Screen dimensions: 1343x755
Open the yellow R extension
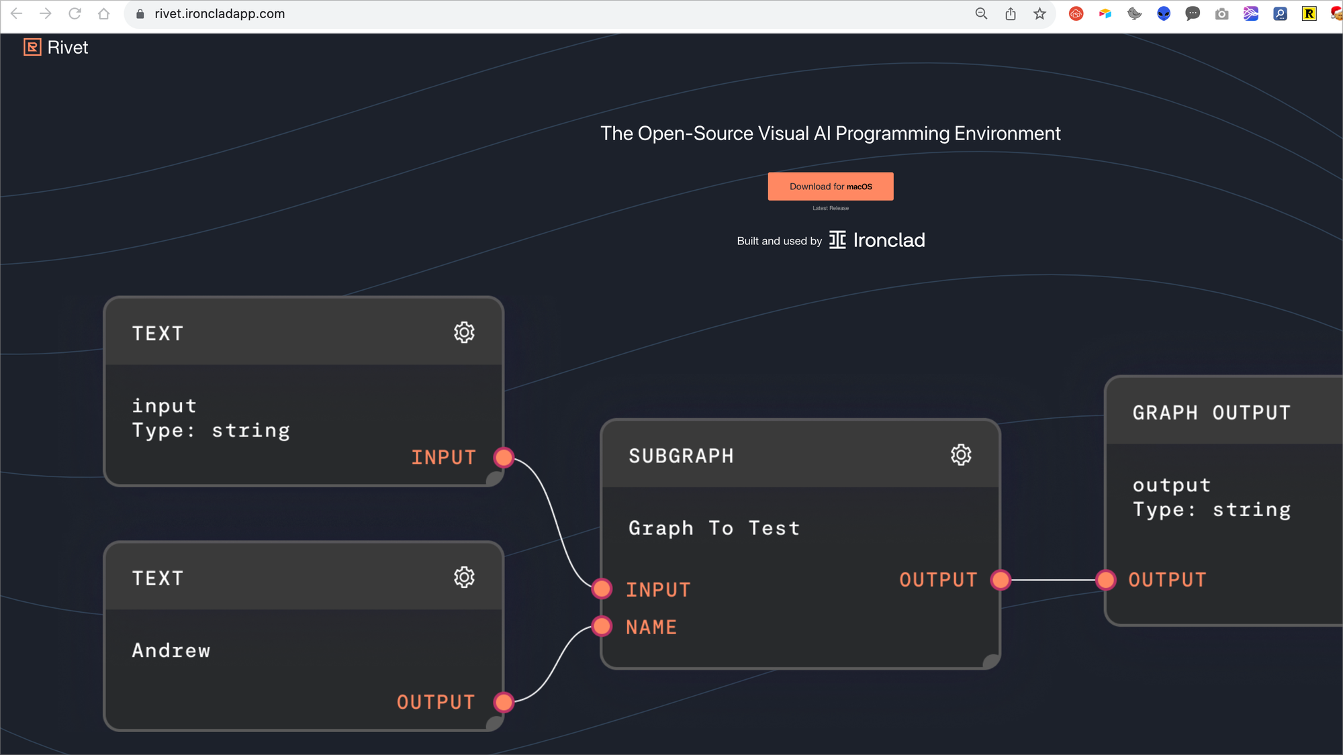(1309, 13)
